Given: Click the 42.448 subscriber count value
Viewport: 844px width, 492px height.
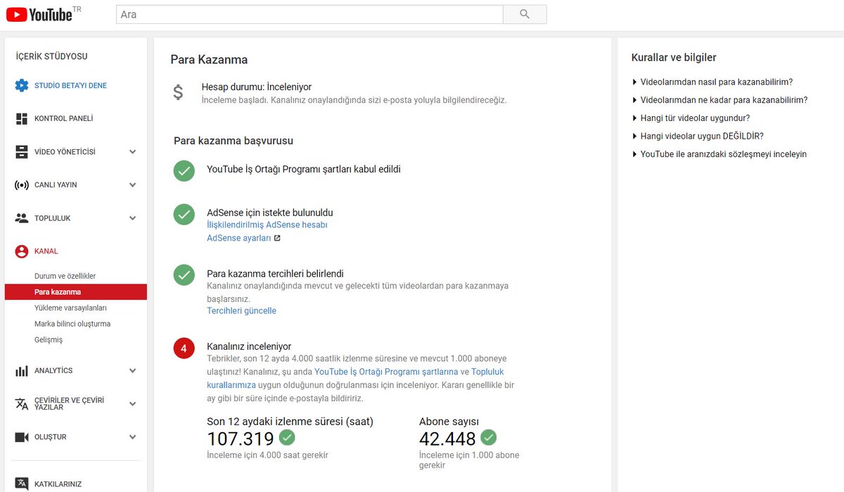Looking at the screenshot, I should tap(447, 439).
